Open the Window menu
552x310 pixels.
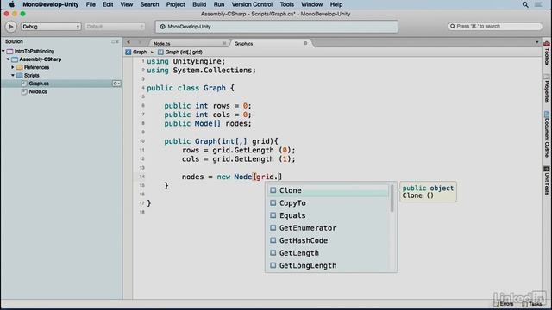click(311, 4)
